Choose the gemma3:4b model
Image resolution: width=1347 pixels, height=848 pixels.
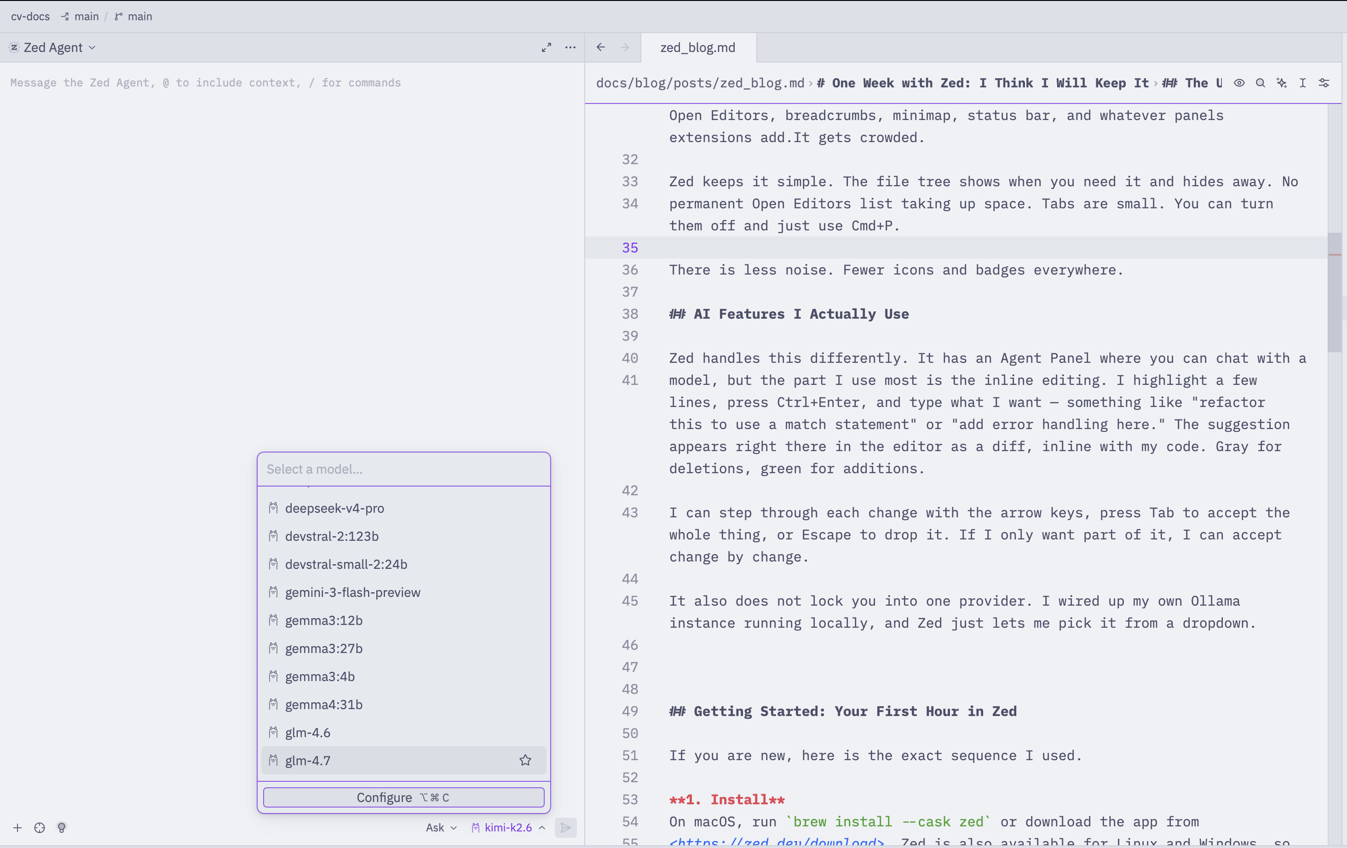(403, 676)
